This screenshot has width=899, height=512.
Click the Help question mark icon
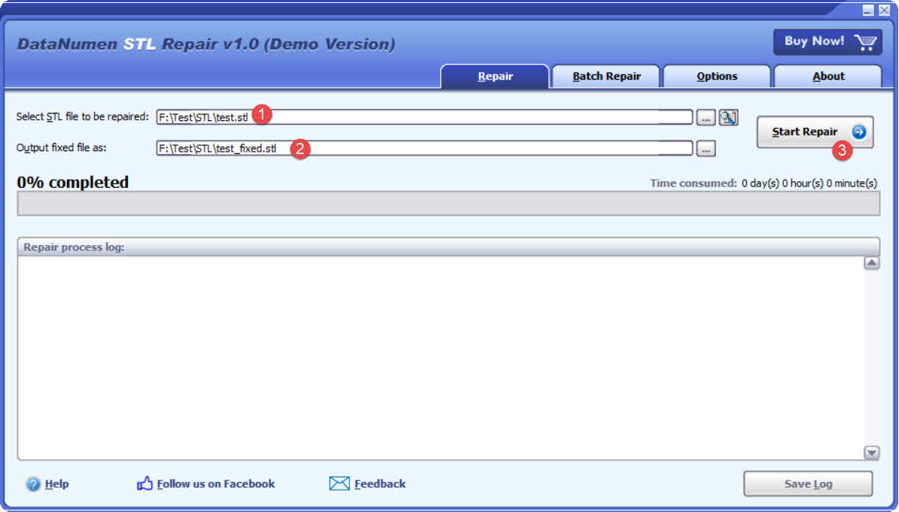coord(34,483)
